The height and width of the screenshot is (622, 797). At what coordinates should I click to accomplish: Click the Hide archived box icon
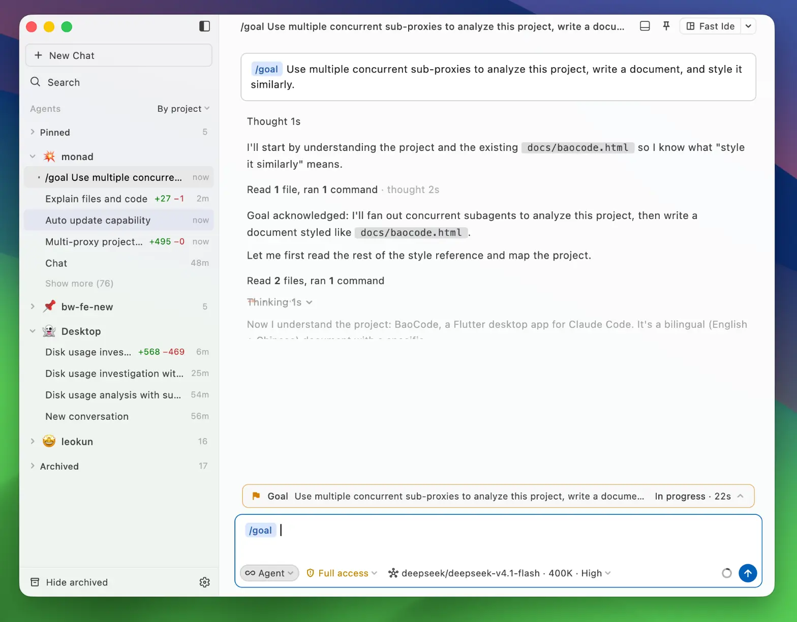[x=35, y=582]
